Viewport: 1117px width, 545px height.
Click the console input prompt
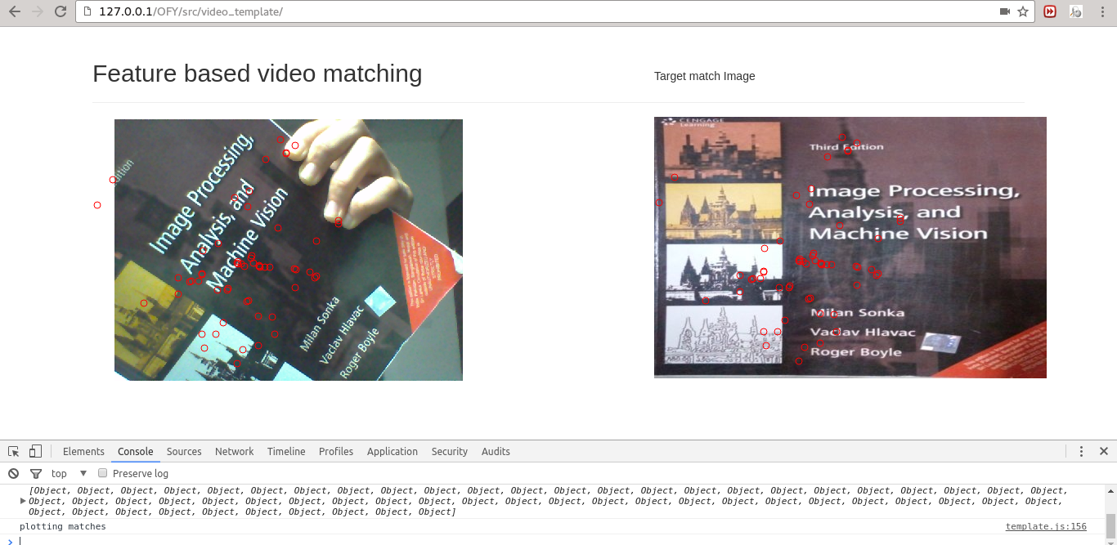coord(556,540)
